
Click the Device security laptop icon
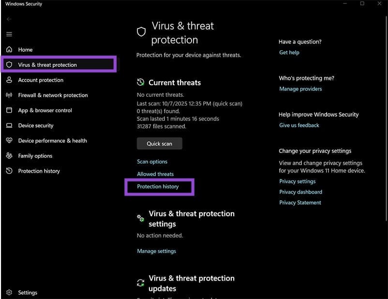(9, 125)
